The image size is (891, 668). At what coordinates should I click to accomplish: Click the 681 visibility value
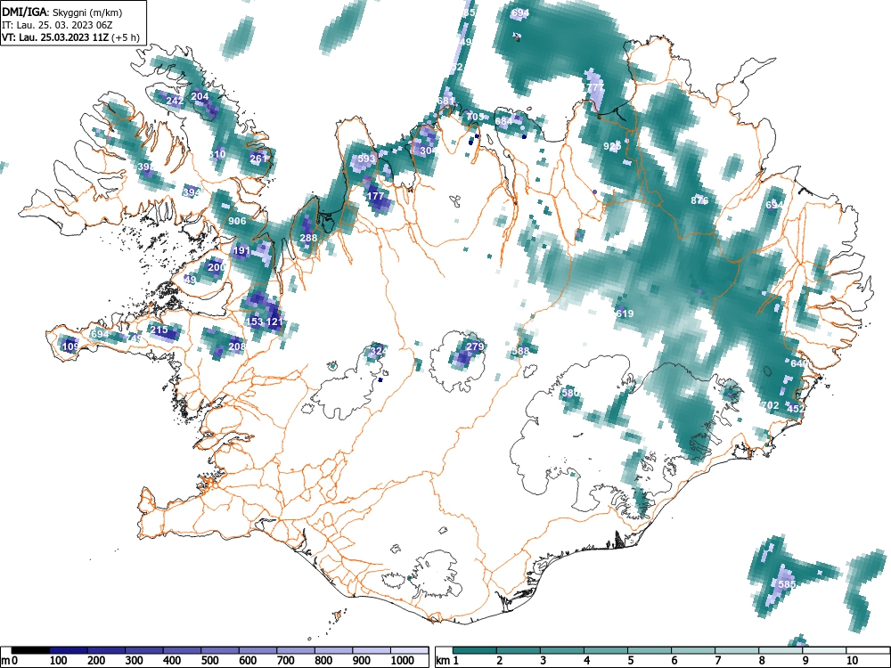click(x=446, y=101)
